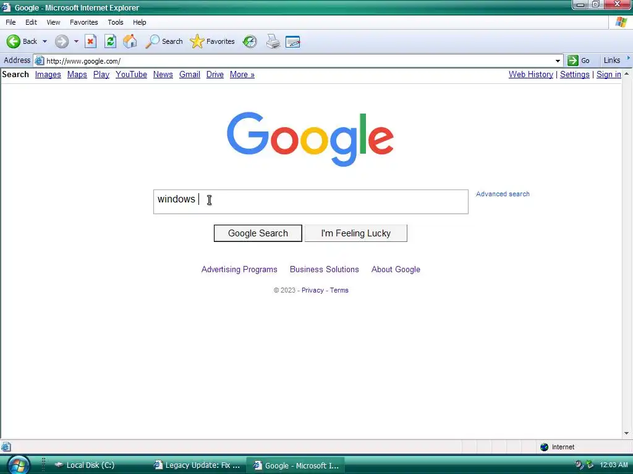Image resolution: width=633 pixels, height=474 pixels.
Task: Open the Windows Start orb
Action: (x=19, y=465)
